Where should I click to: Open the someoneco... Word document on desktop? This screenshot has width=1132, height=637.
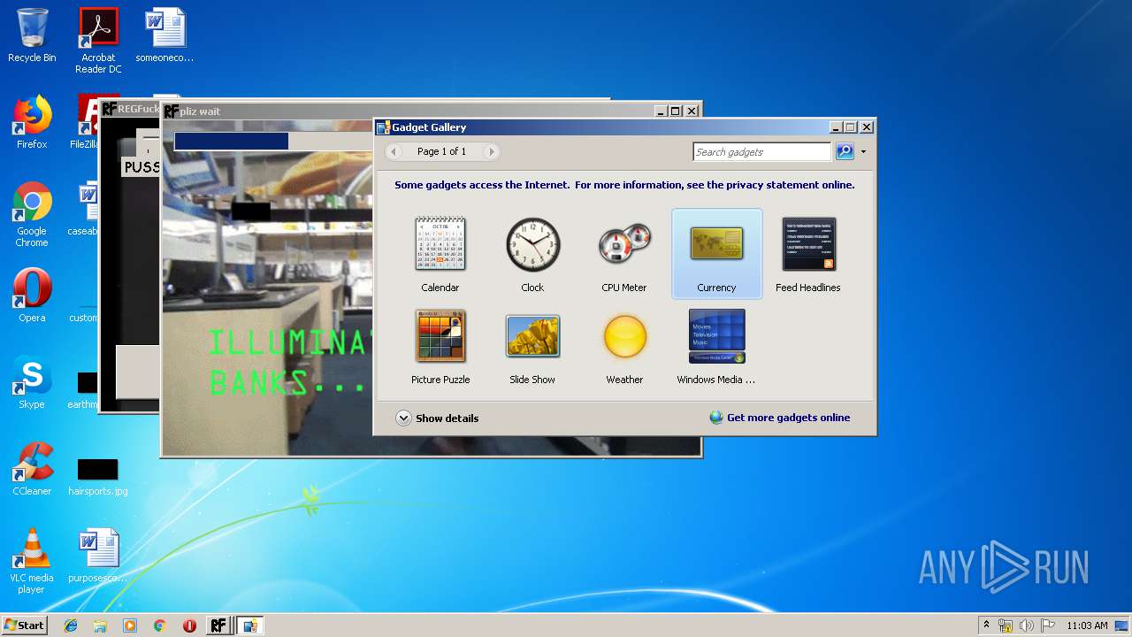click(164, 35)
